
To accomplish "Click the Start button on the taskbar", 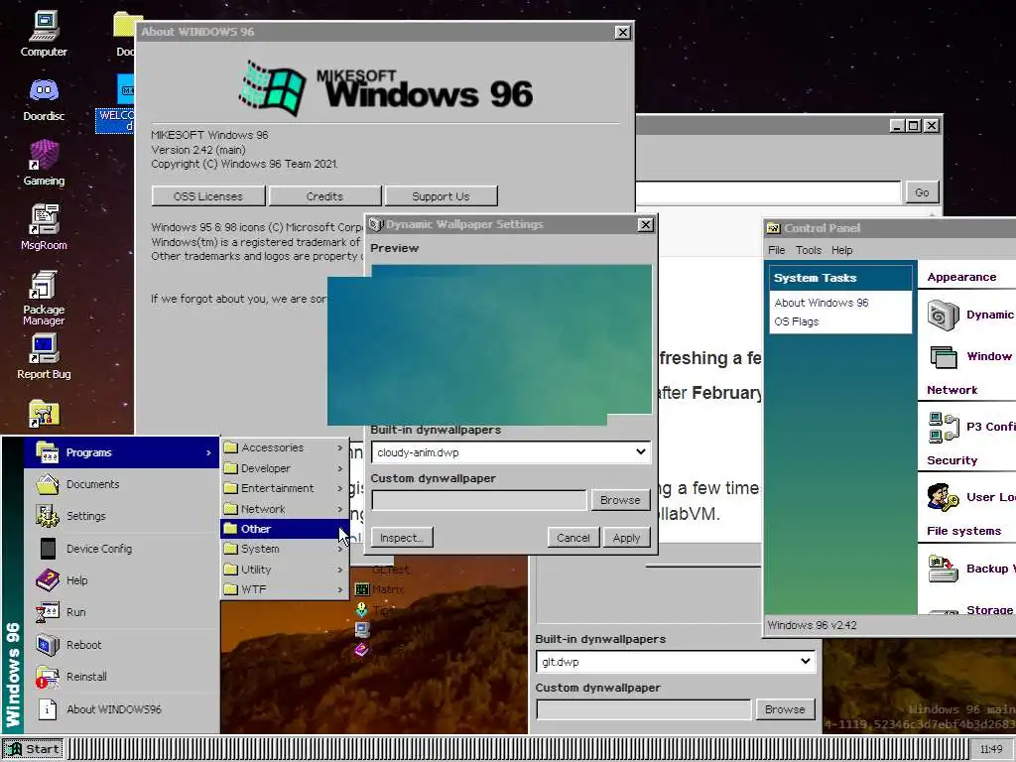I will [x=33, y=749].
